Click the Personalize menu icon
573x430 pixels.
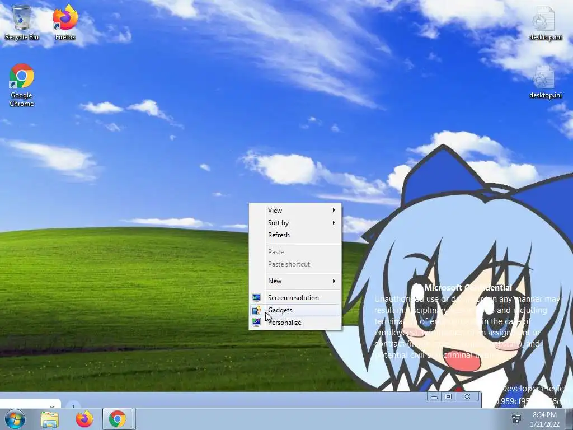pyautogui.click(x=256, y=322)
